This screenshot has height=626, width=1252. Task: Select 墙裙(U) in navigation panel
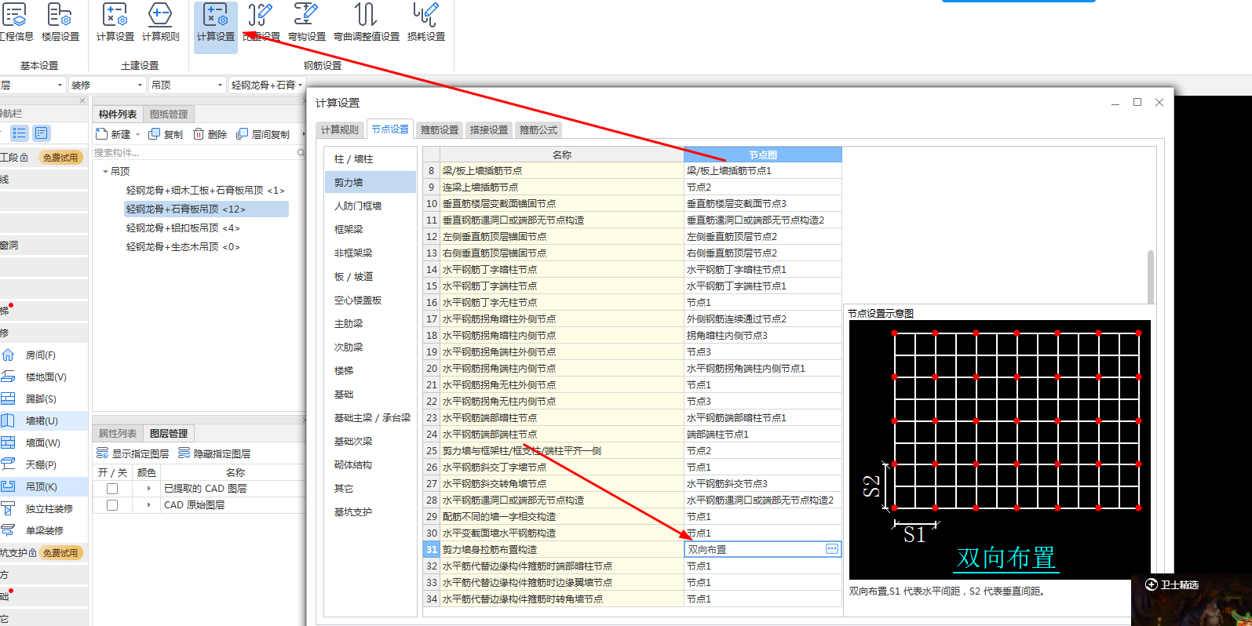coord(41,421)
